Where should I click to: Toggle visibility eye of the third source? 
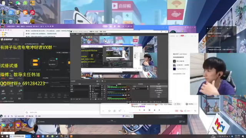[102, 90]
